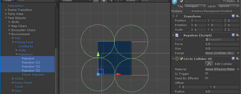Expand the Rune Chest tree node
Image resolution: width=241 pixels, height=94 pixels.
tap(13, 82)
